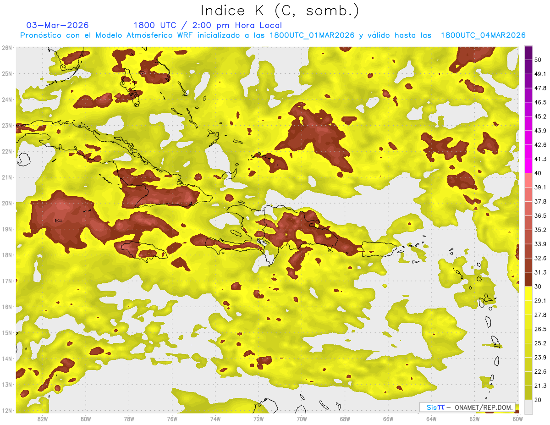Click the colorbar value '43.9'
Screen dimensions: 550x425
point(540,130)
